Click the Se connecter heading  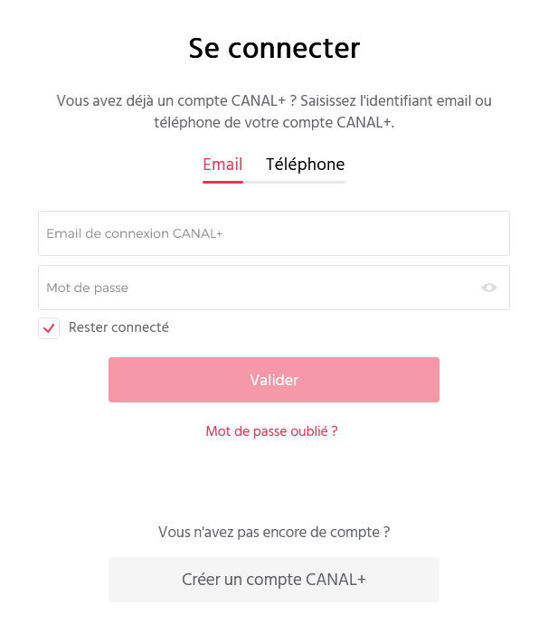pyautogui.click(x=274, y=48)
